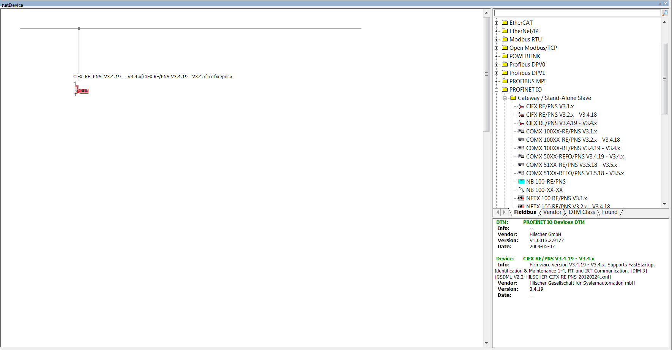
Task: Click the V1.0013.2.9177 version value
Action: tap(546, 241)
